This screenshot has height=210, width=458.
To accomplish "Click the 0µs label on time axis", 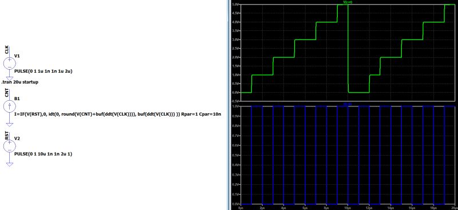I will 240,208.
